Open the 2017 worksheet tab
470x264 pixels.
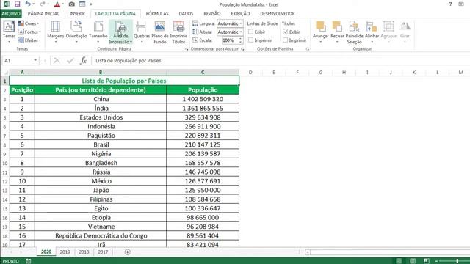tap(103, 252)
